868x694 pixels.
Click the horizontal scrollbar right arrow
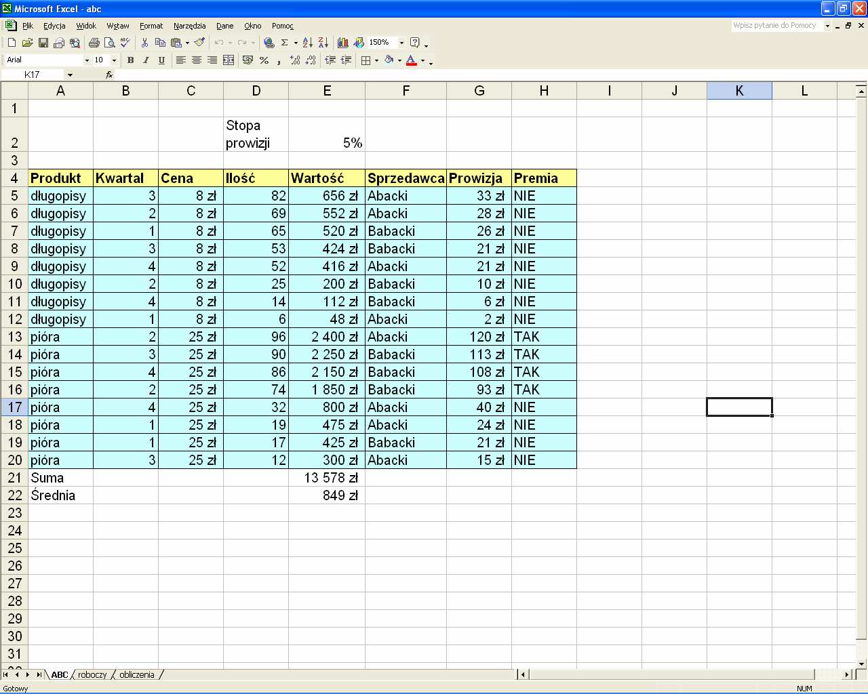(846, 675)
